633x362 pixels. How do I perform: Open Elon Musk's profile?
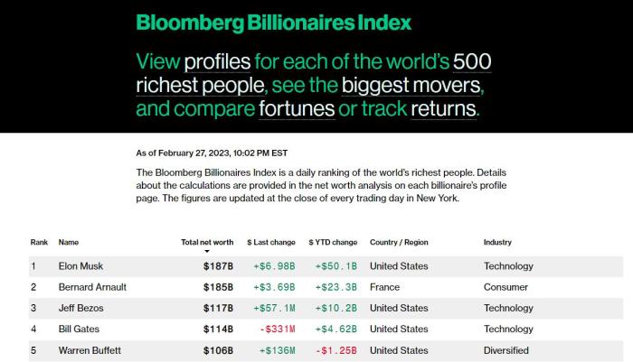click(81, 266)
